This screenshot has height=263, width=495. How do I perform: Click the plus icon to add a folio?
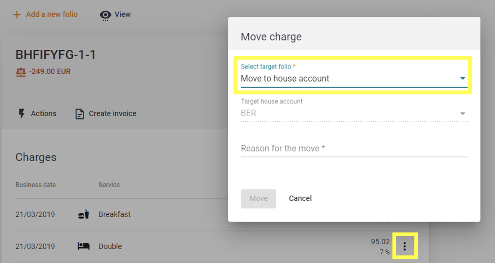click(x=17, y=14)
